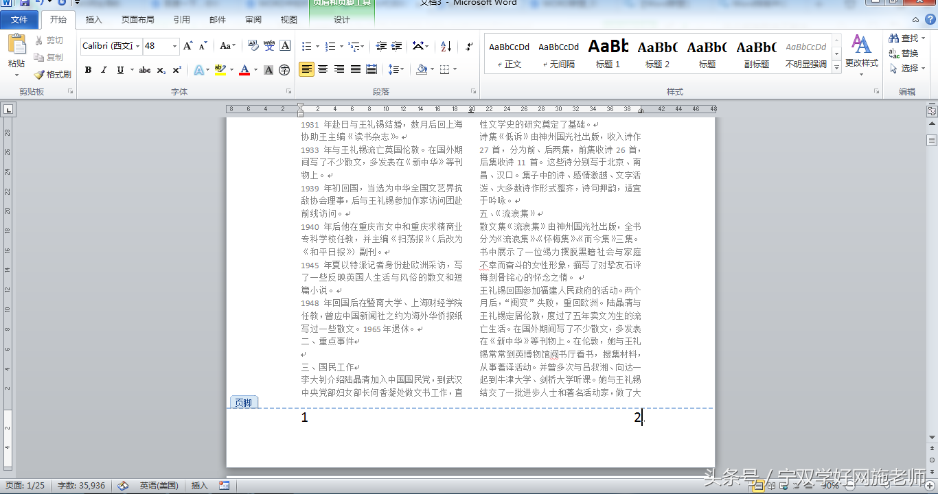Screen dimensions: 938x494
Task: Click the red font color A swatch
Action: pos(244,70)
